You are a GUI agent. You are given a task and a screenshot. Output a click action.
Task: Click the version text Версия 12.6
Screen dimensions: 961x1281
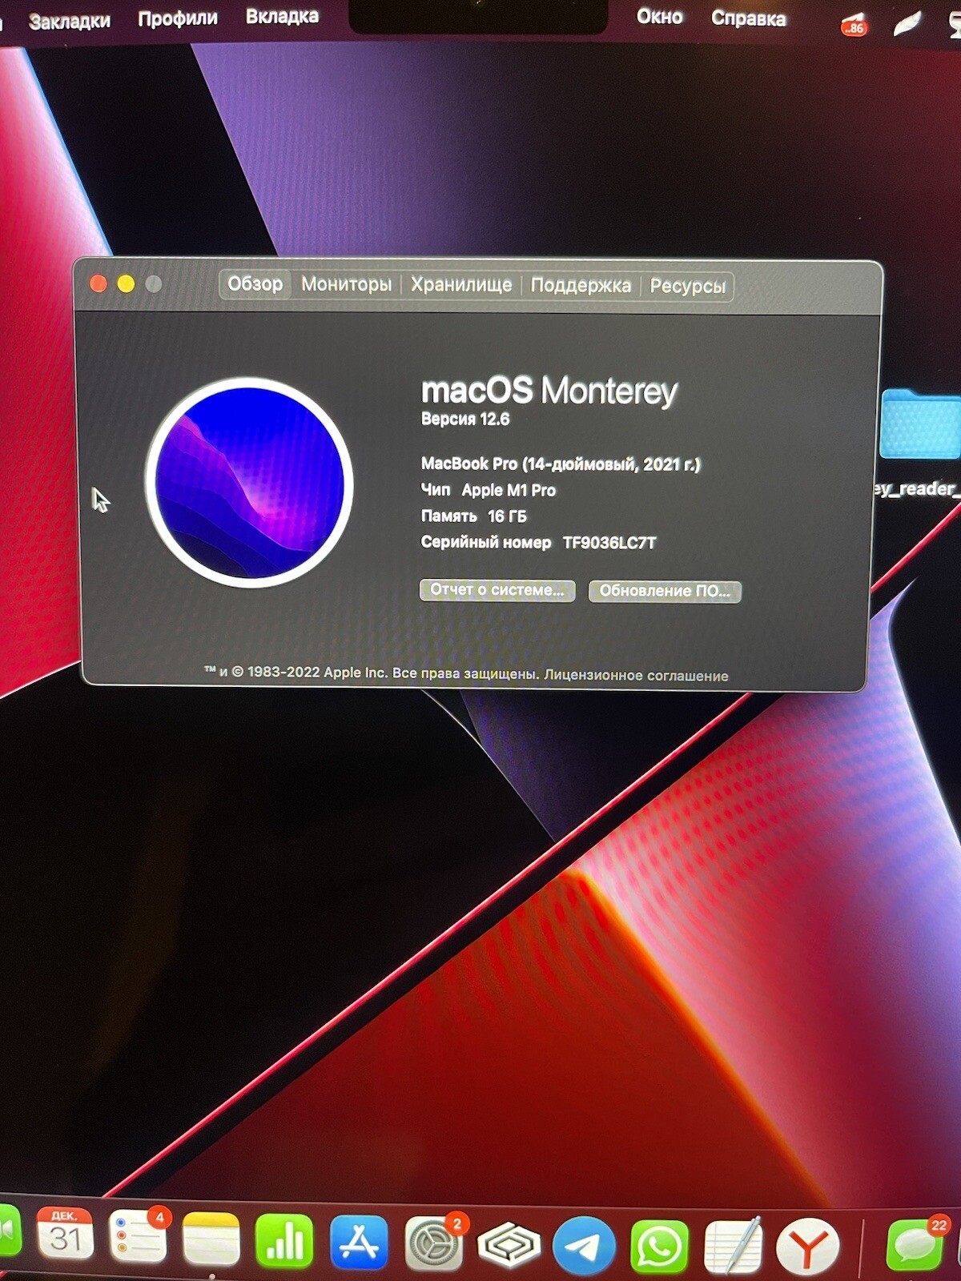click(x=465, y=419)
